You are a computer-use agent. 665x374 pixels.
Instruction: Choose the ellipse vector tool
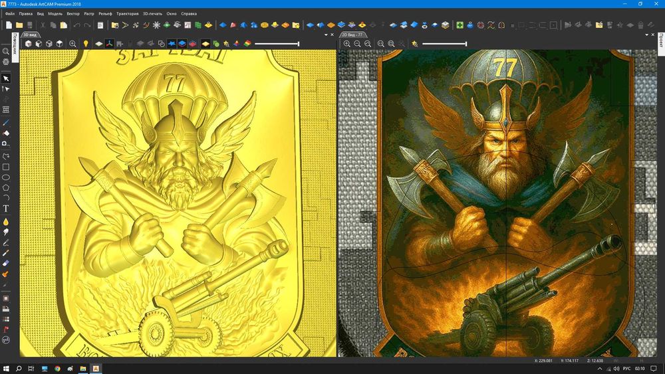6,177
